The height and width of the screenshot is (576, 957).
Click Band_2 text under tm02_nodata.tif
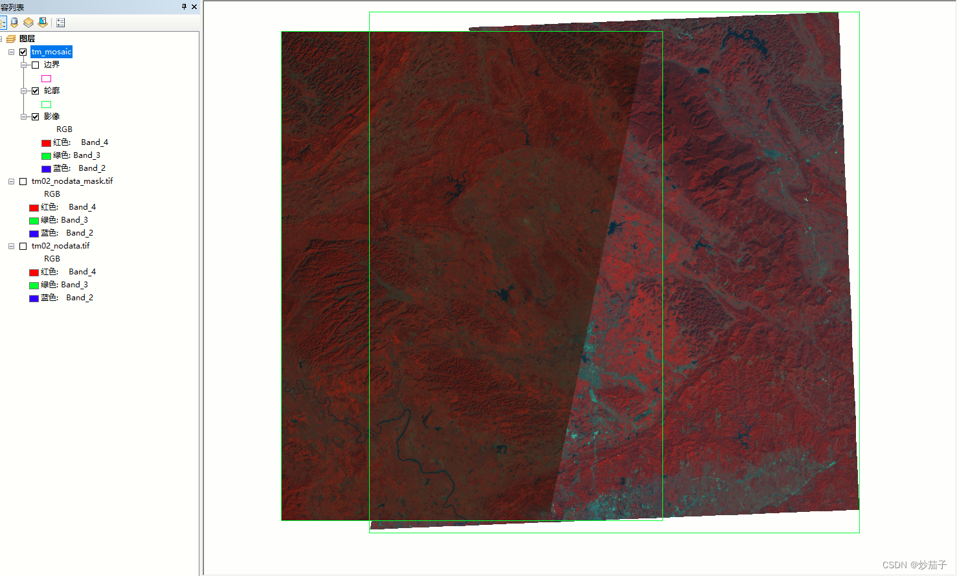(80, 298)
